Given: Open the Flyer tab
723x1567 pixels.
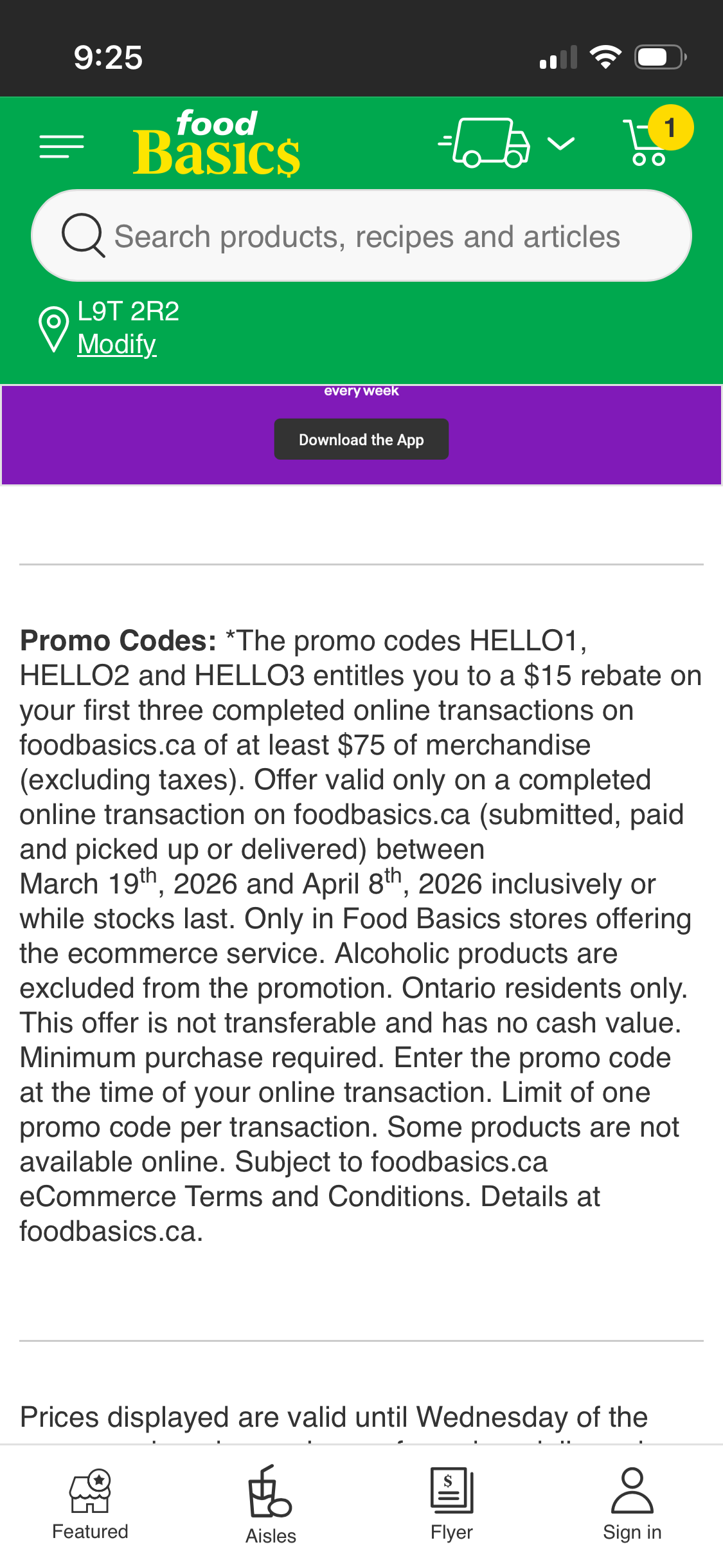Looking at the screenshot, I should tap(452, 1505).
